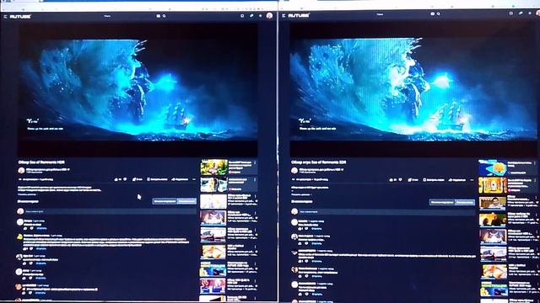Expand the SDR video description with show more
The width and height of the screenshot is (540, 303).
point(300,194)
